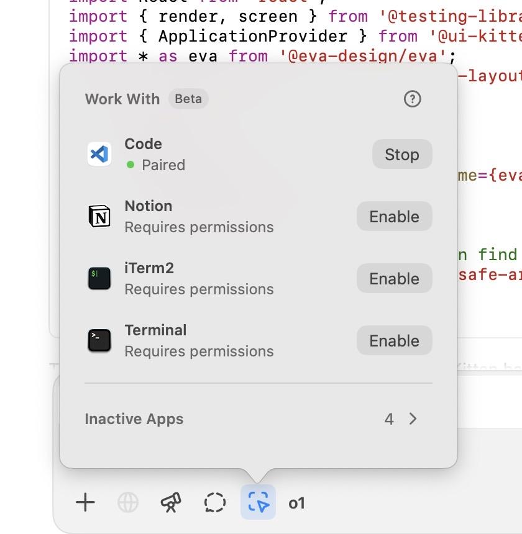This screenshot has width=522, height=534.
Task: Click iTerm2's Requires permissions text
Action: [x=199, y=289]
